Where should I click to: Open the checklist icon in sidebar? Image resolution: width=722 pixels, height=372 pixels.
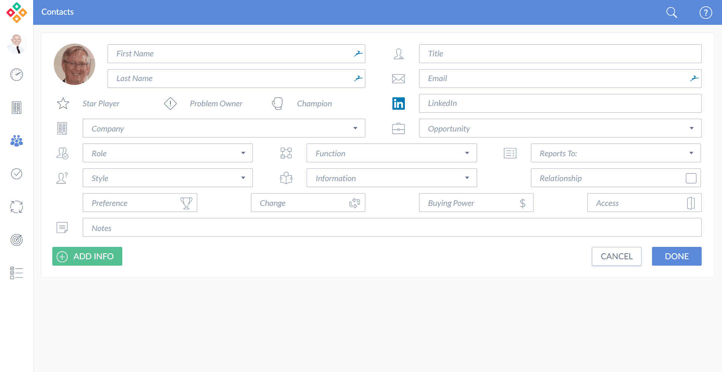click(x=17, y=273)
